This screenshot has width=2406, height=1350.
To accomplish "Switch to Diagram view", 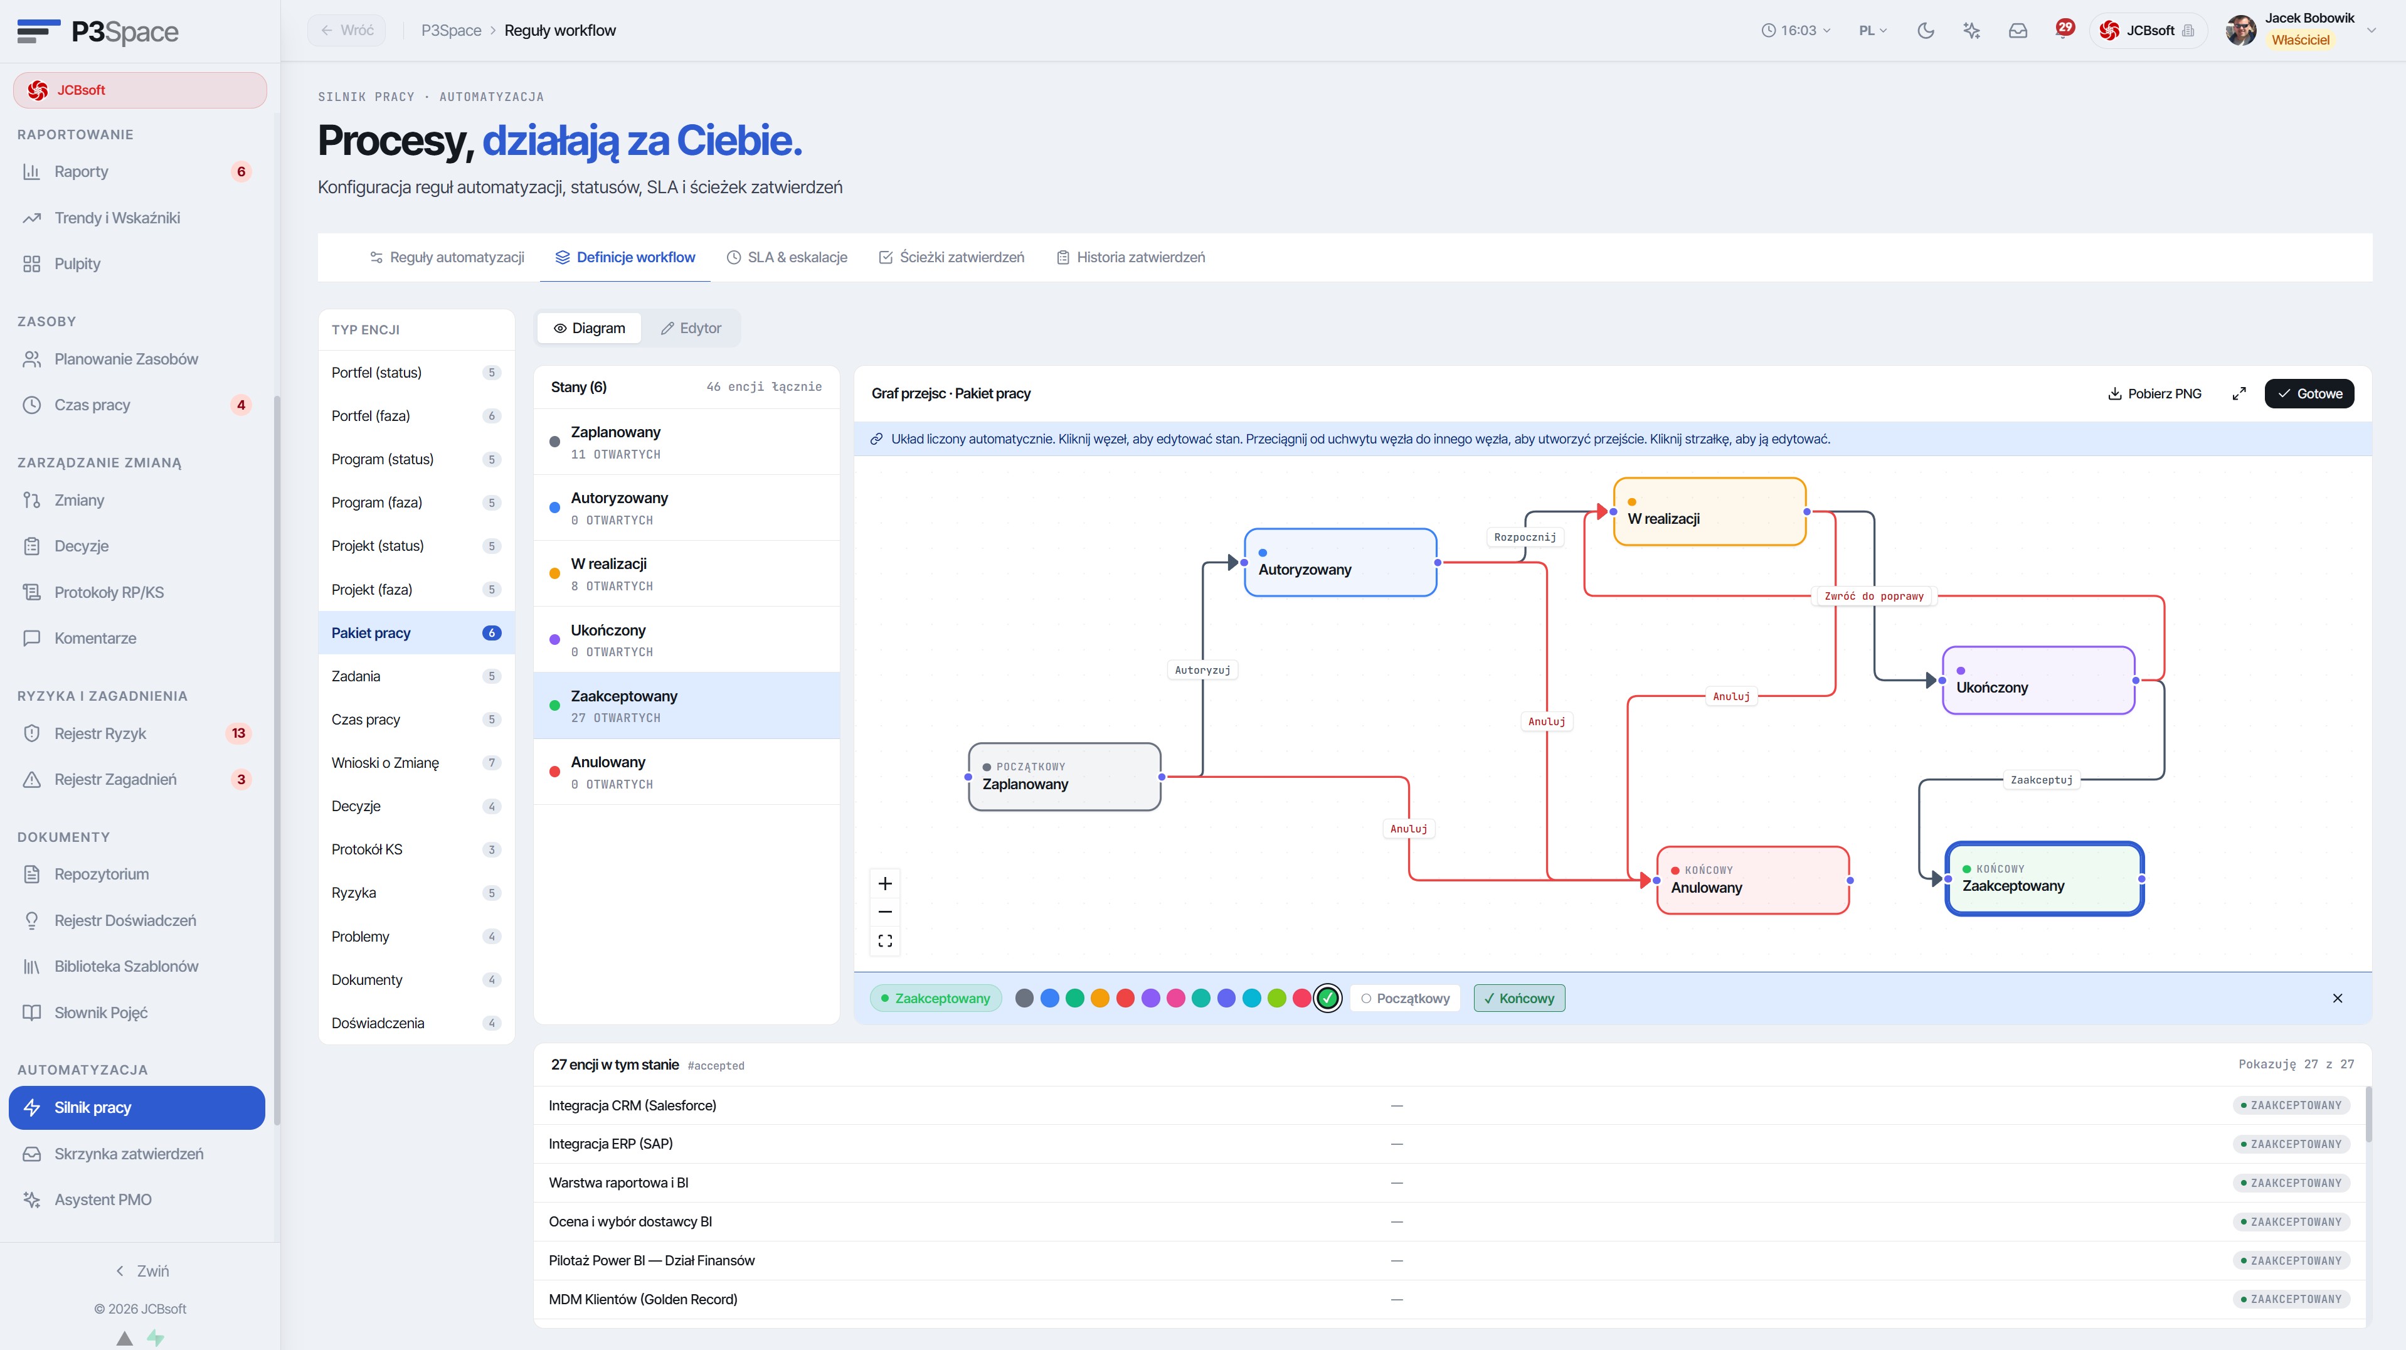I will tap(590, 328).
